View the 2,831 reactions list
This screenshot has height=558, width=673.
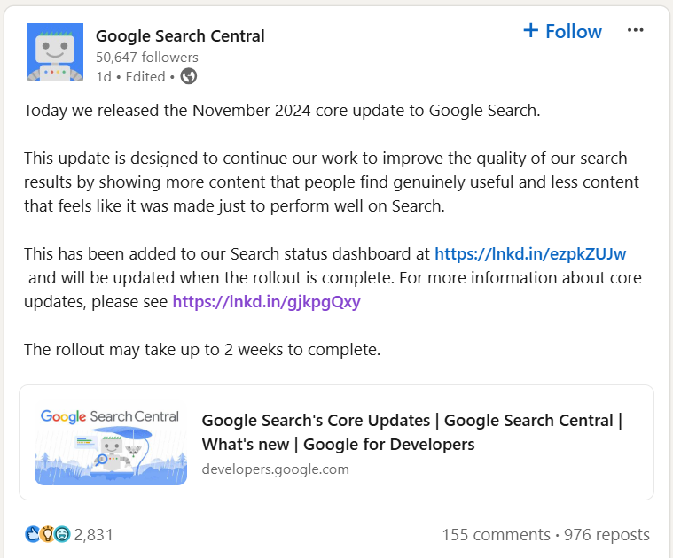coord(93,535)
